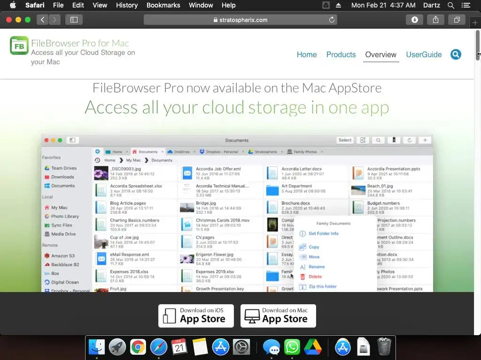Open the Products nav link
The height and width of the screenshot is (360, 481).
pyautogui.click(x=341, y=54)
